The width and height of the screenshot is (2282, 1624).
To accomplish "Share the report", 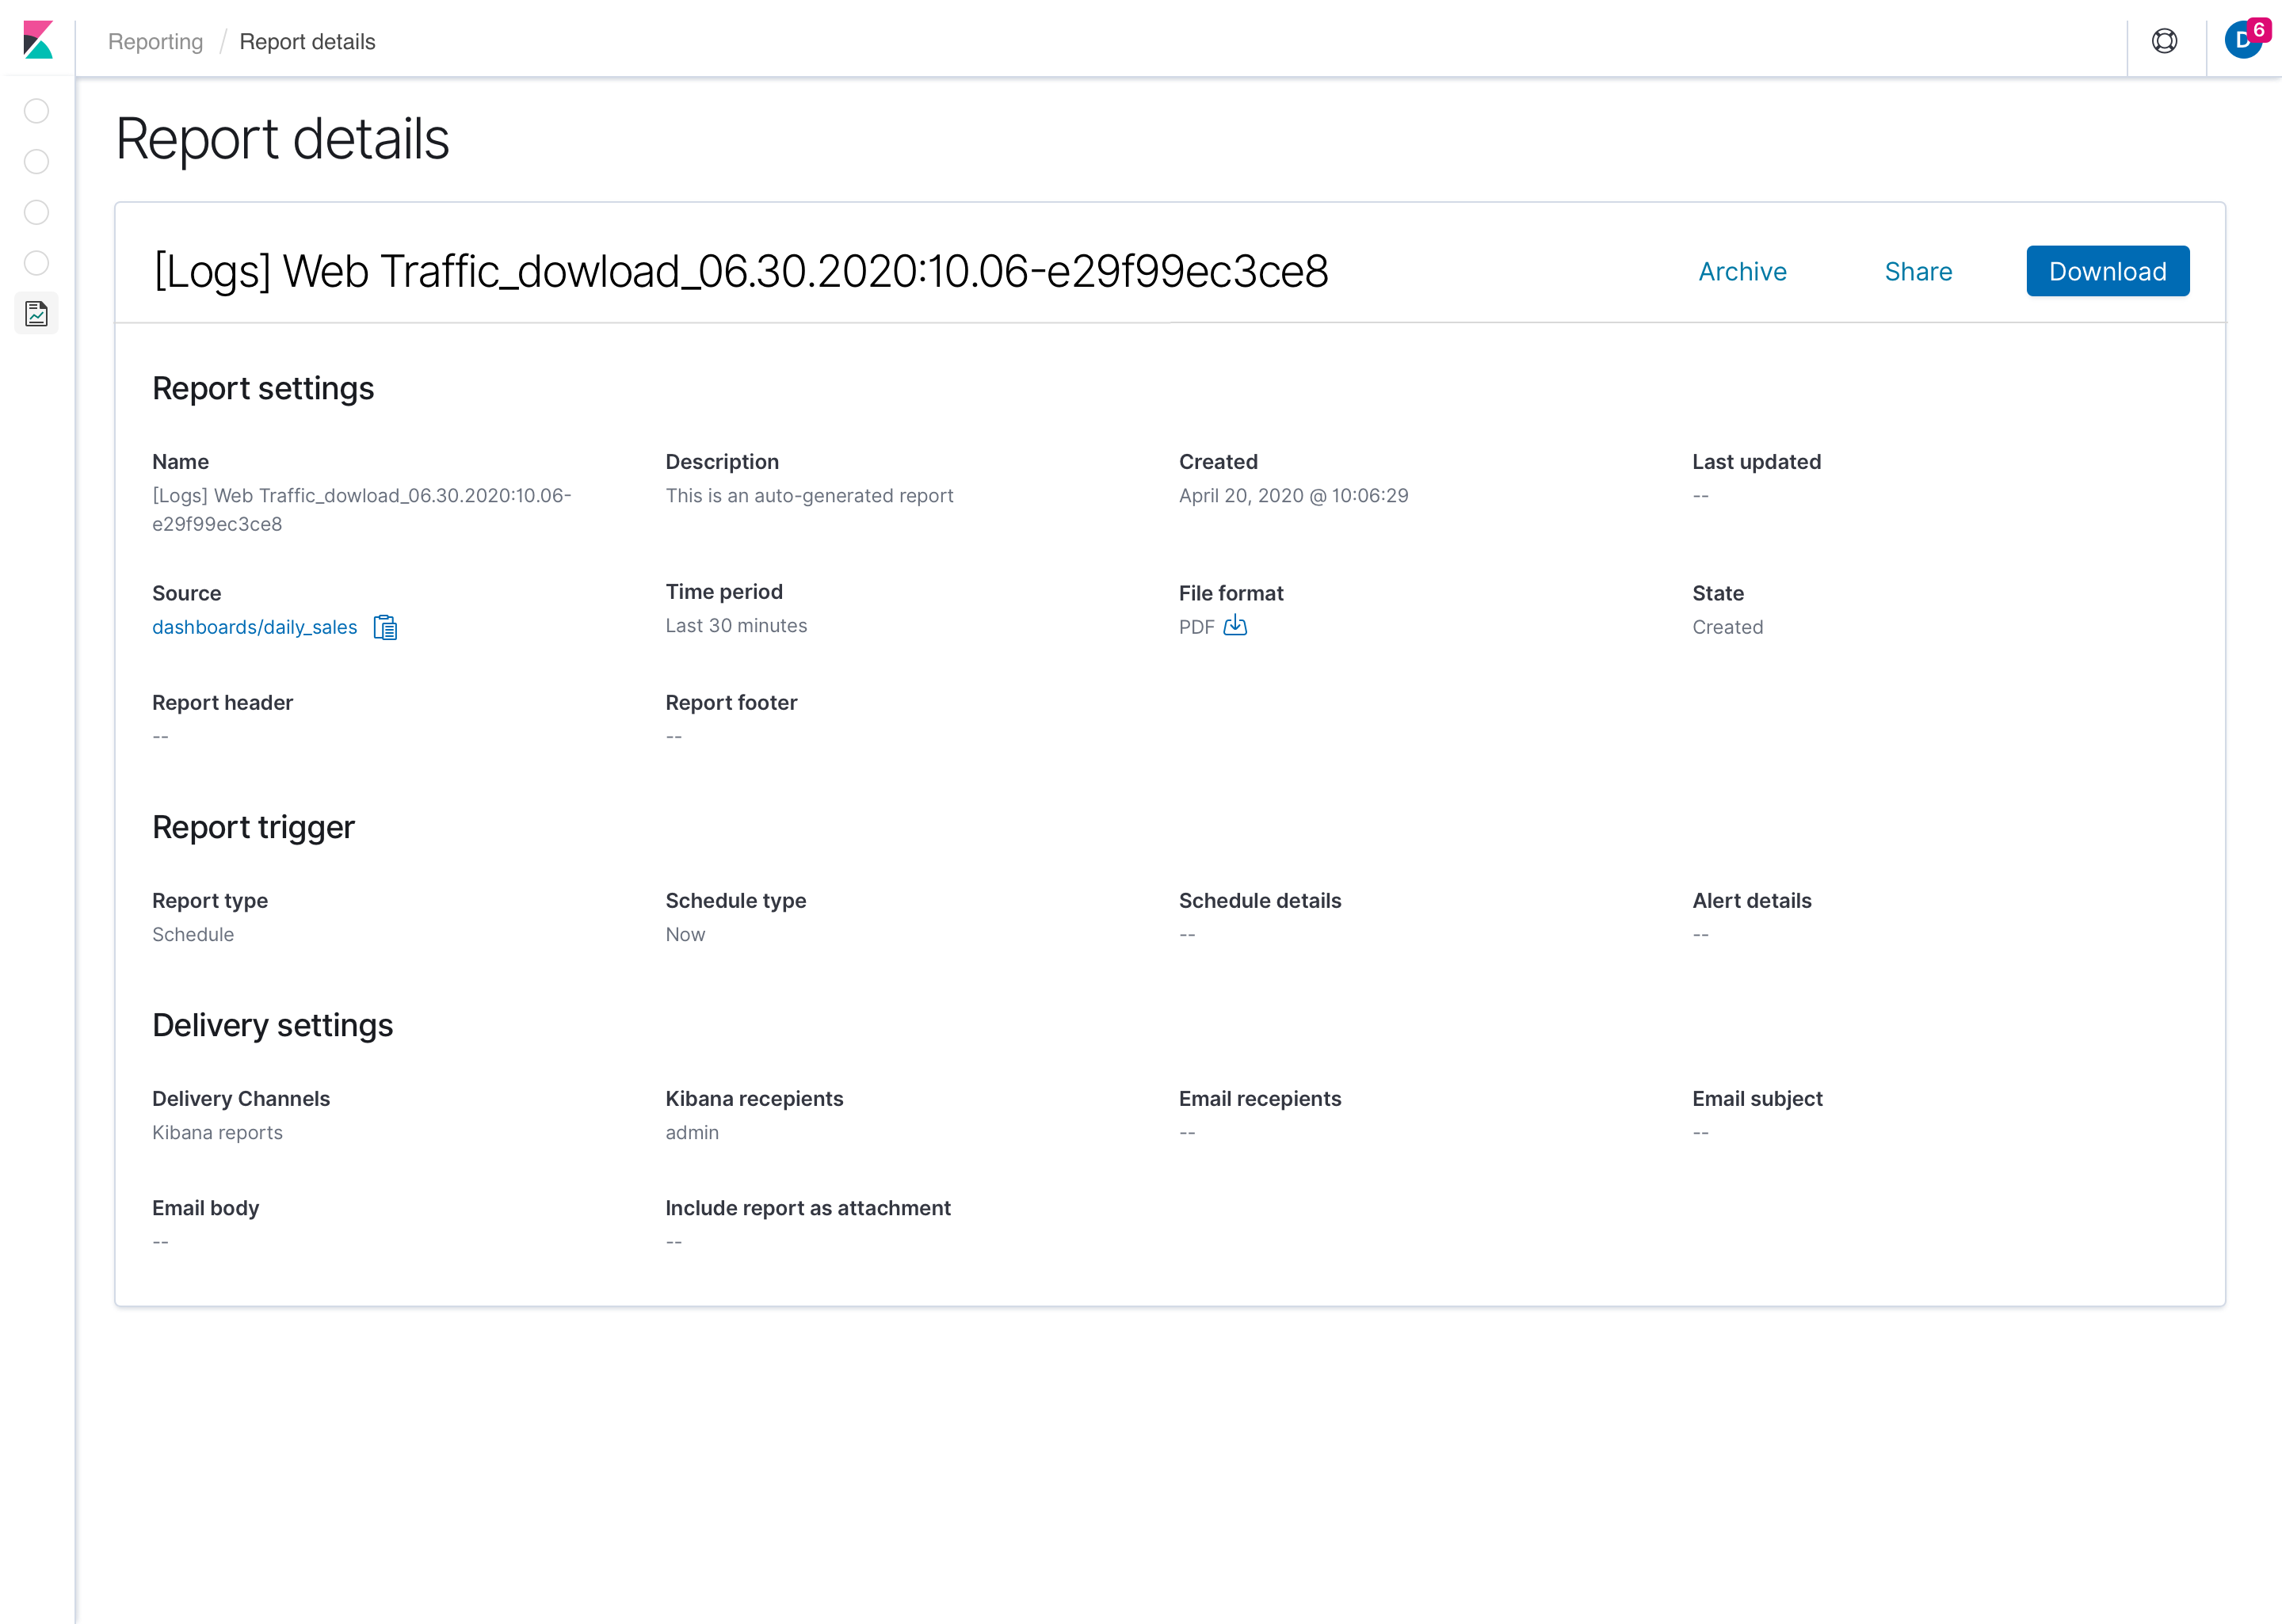I will coord(1918,272).
